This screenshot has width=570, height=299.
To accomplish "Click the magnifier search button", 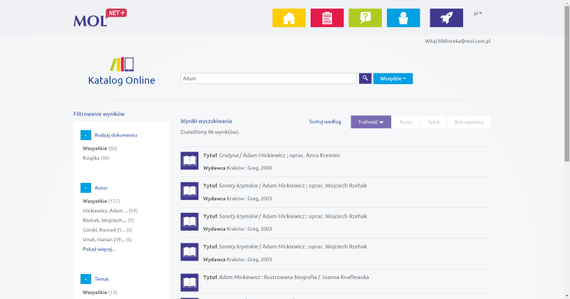I will point(365,78).
